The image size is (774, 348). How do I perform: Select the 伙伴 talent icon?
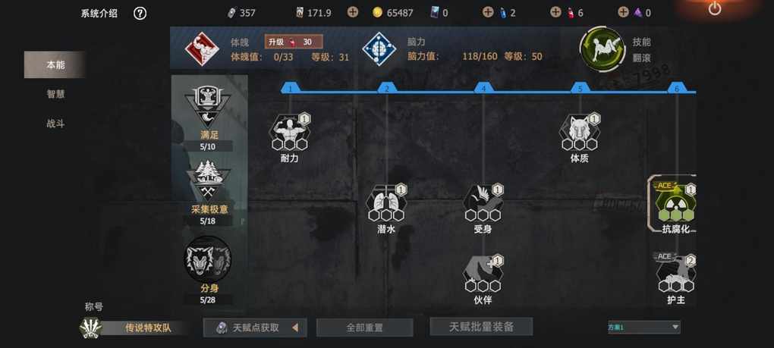(484, 274)
